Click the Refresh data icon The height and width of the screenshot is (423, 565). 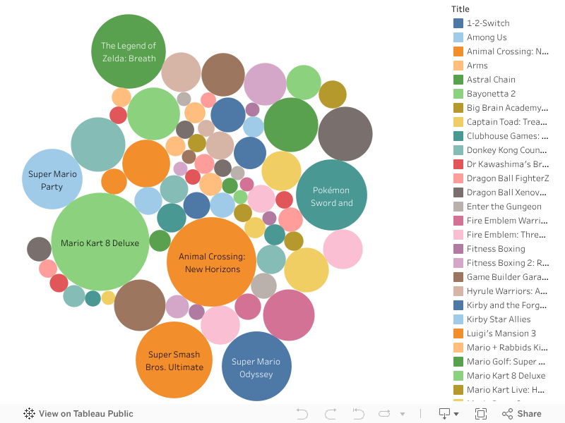[x=384, y=414]
